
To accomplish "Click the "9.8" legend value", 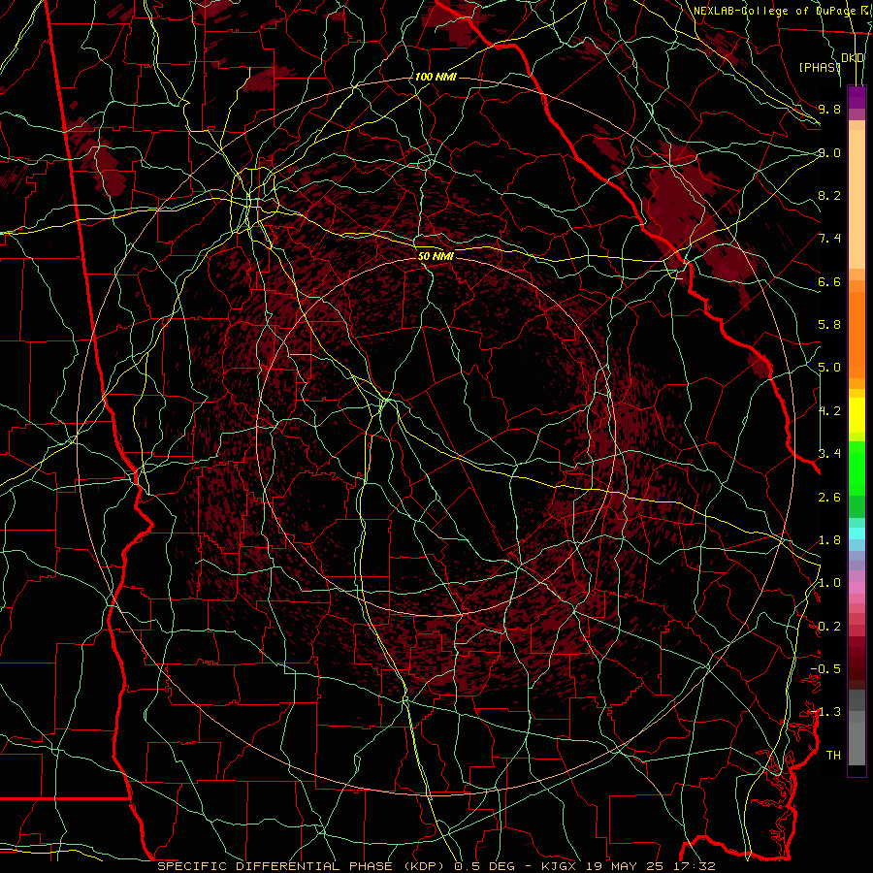I will (x=829, y=109).
